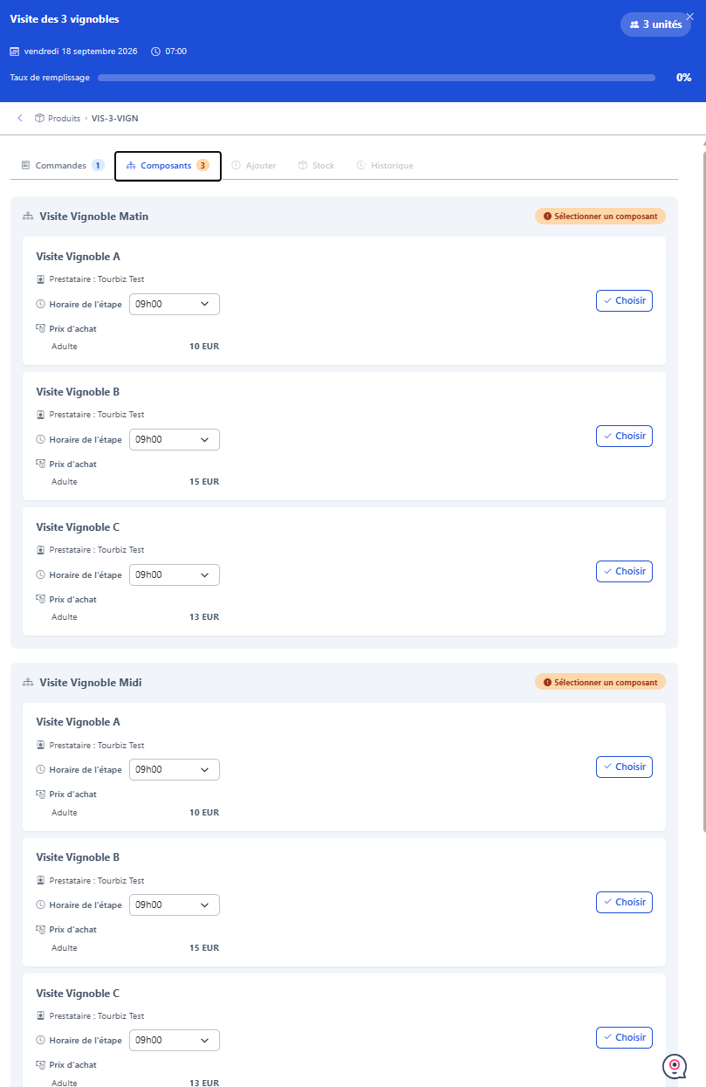Image resolution: width=706 pixels, height=1087 pixels.
Task: Click the Produits breadcrumb link
Action: point(65,118)
